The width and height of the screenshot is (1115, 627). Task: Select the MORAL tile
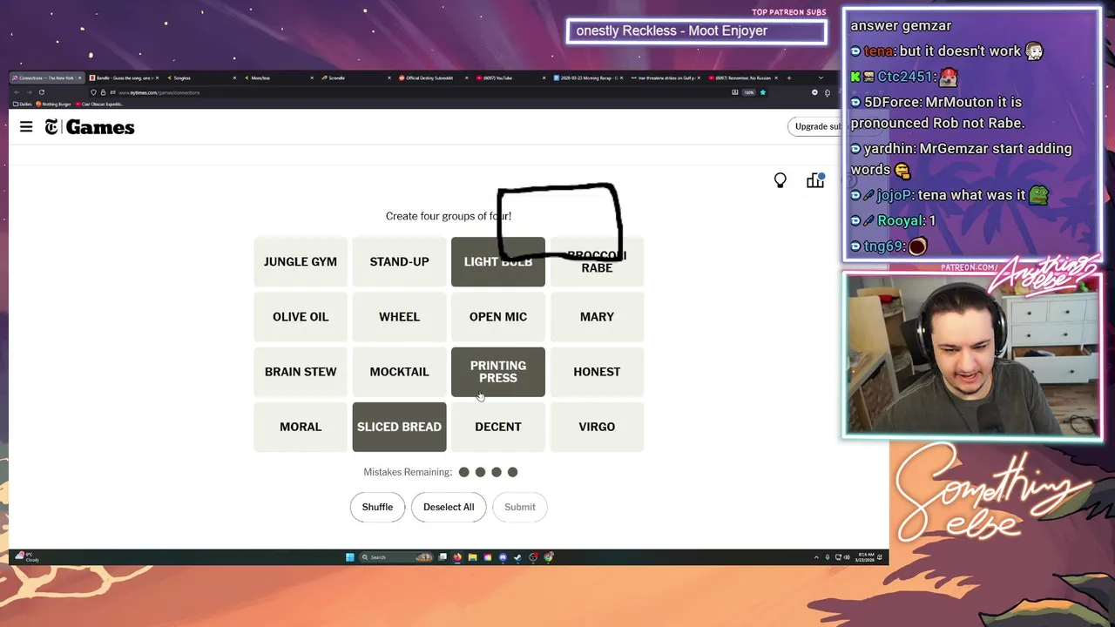click(301, 427)
